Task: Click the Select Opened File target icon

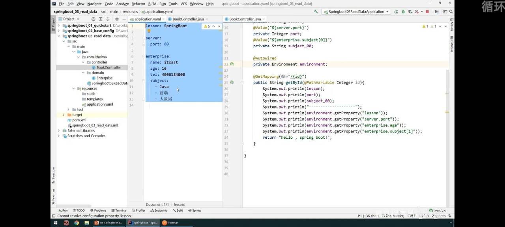Action: [x=94, y=19]
